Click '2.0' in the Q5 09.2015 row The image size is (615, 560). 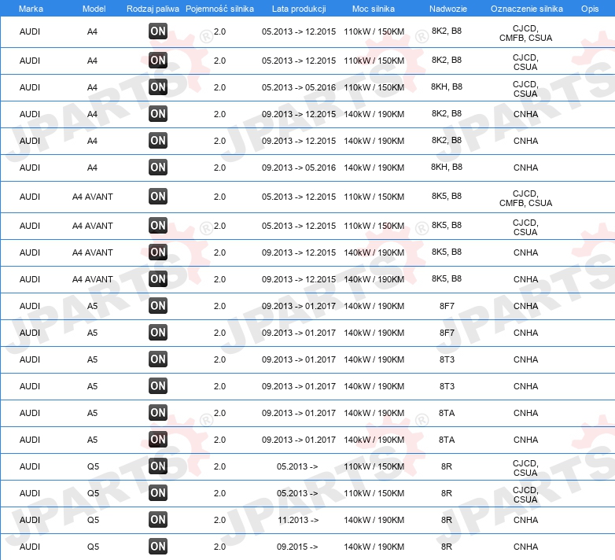point(219,547)
